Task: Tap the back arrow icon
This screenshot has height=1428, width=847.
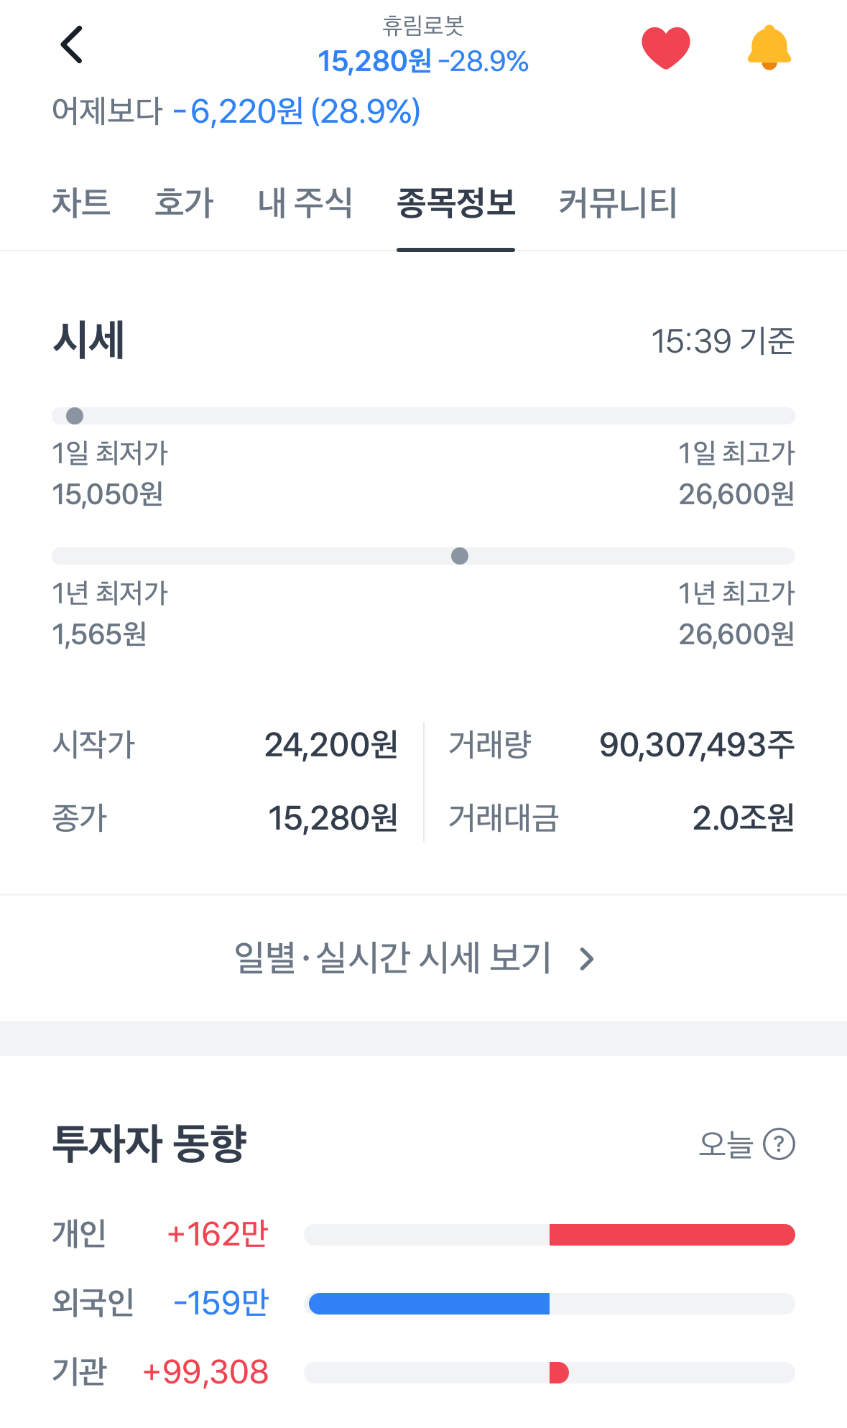Action: (x=71, y=45)
